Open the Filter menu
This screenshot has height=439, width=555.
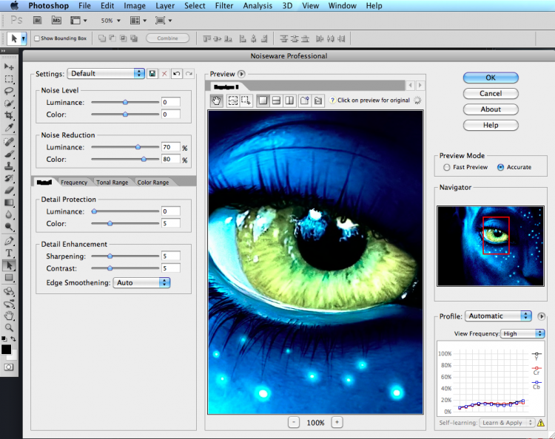(224, 6)
